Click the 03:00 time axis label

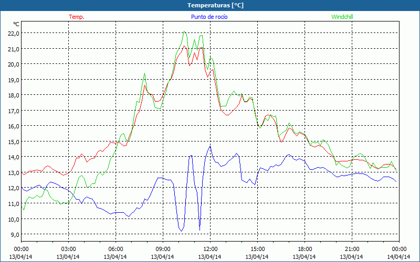tap(68, 249)
